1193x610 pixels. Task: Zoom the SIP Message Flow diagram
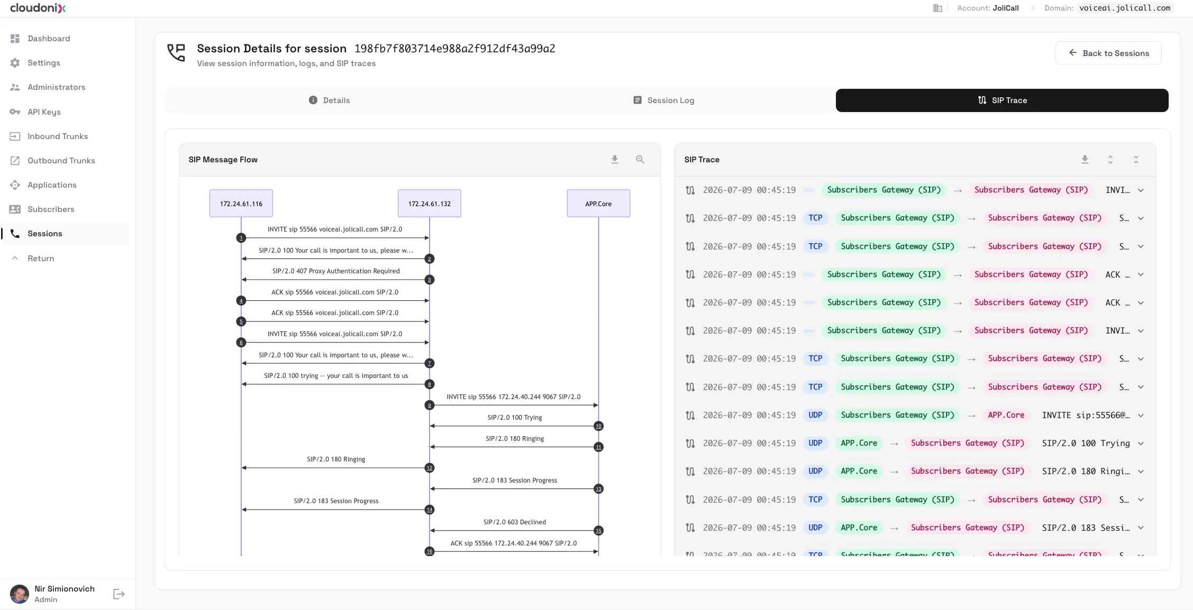pos(640,160)
